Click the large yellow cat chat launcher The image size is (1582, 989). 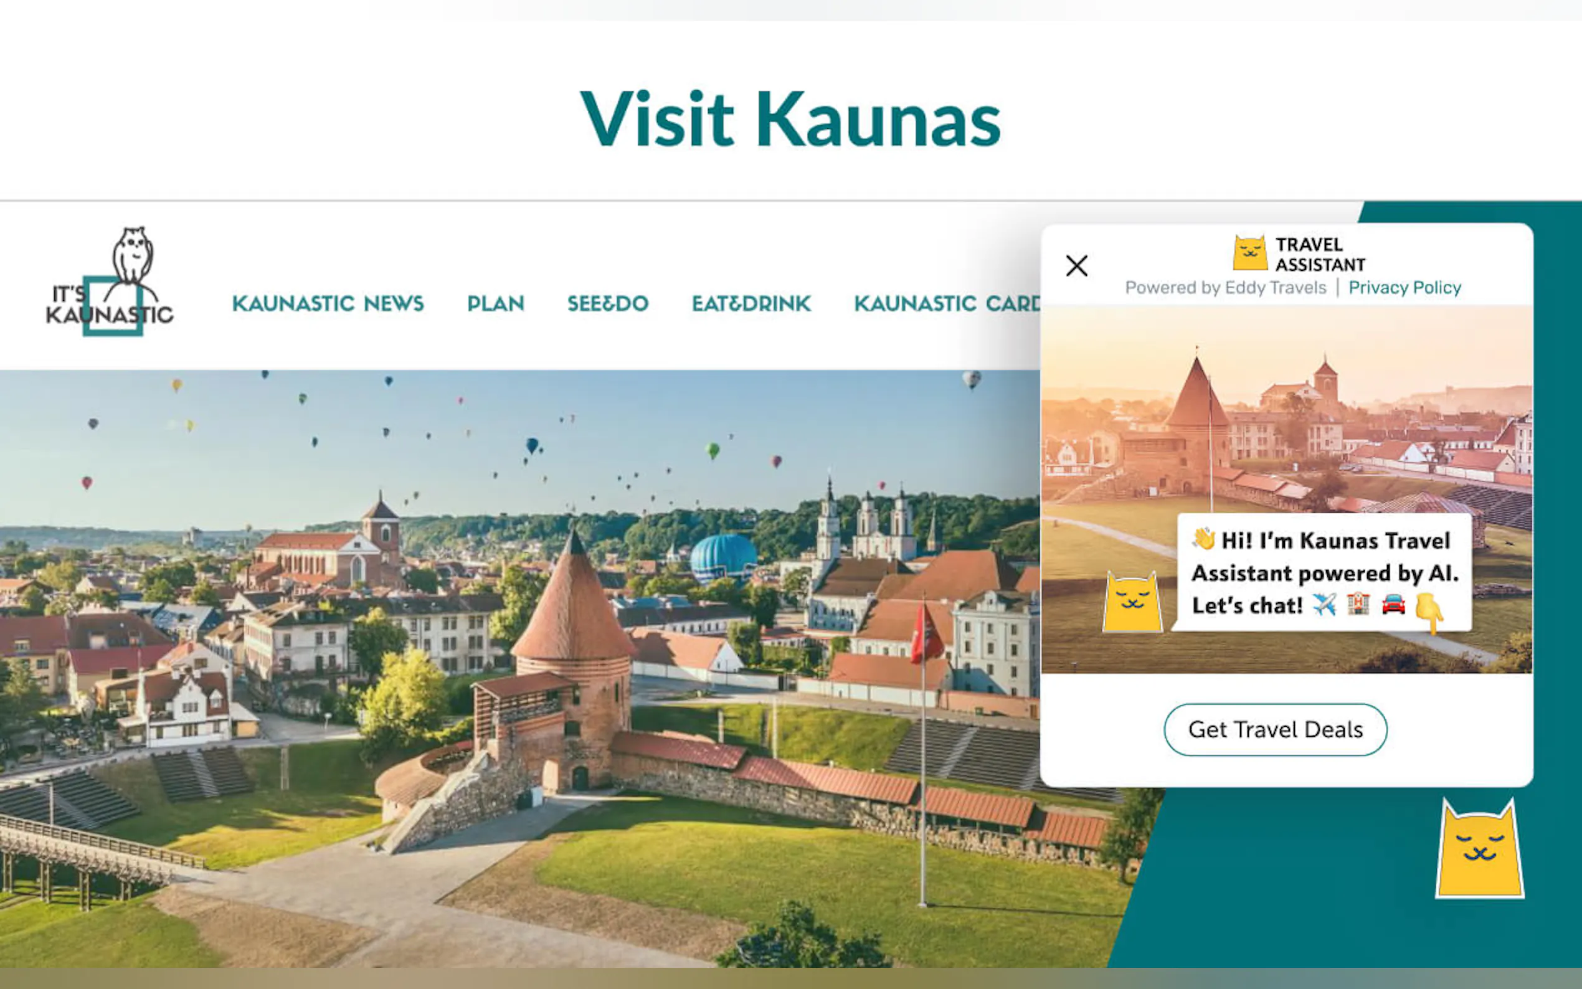[x=1479, y=849]
